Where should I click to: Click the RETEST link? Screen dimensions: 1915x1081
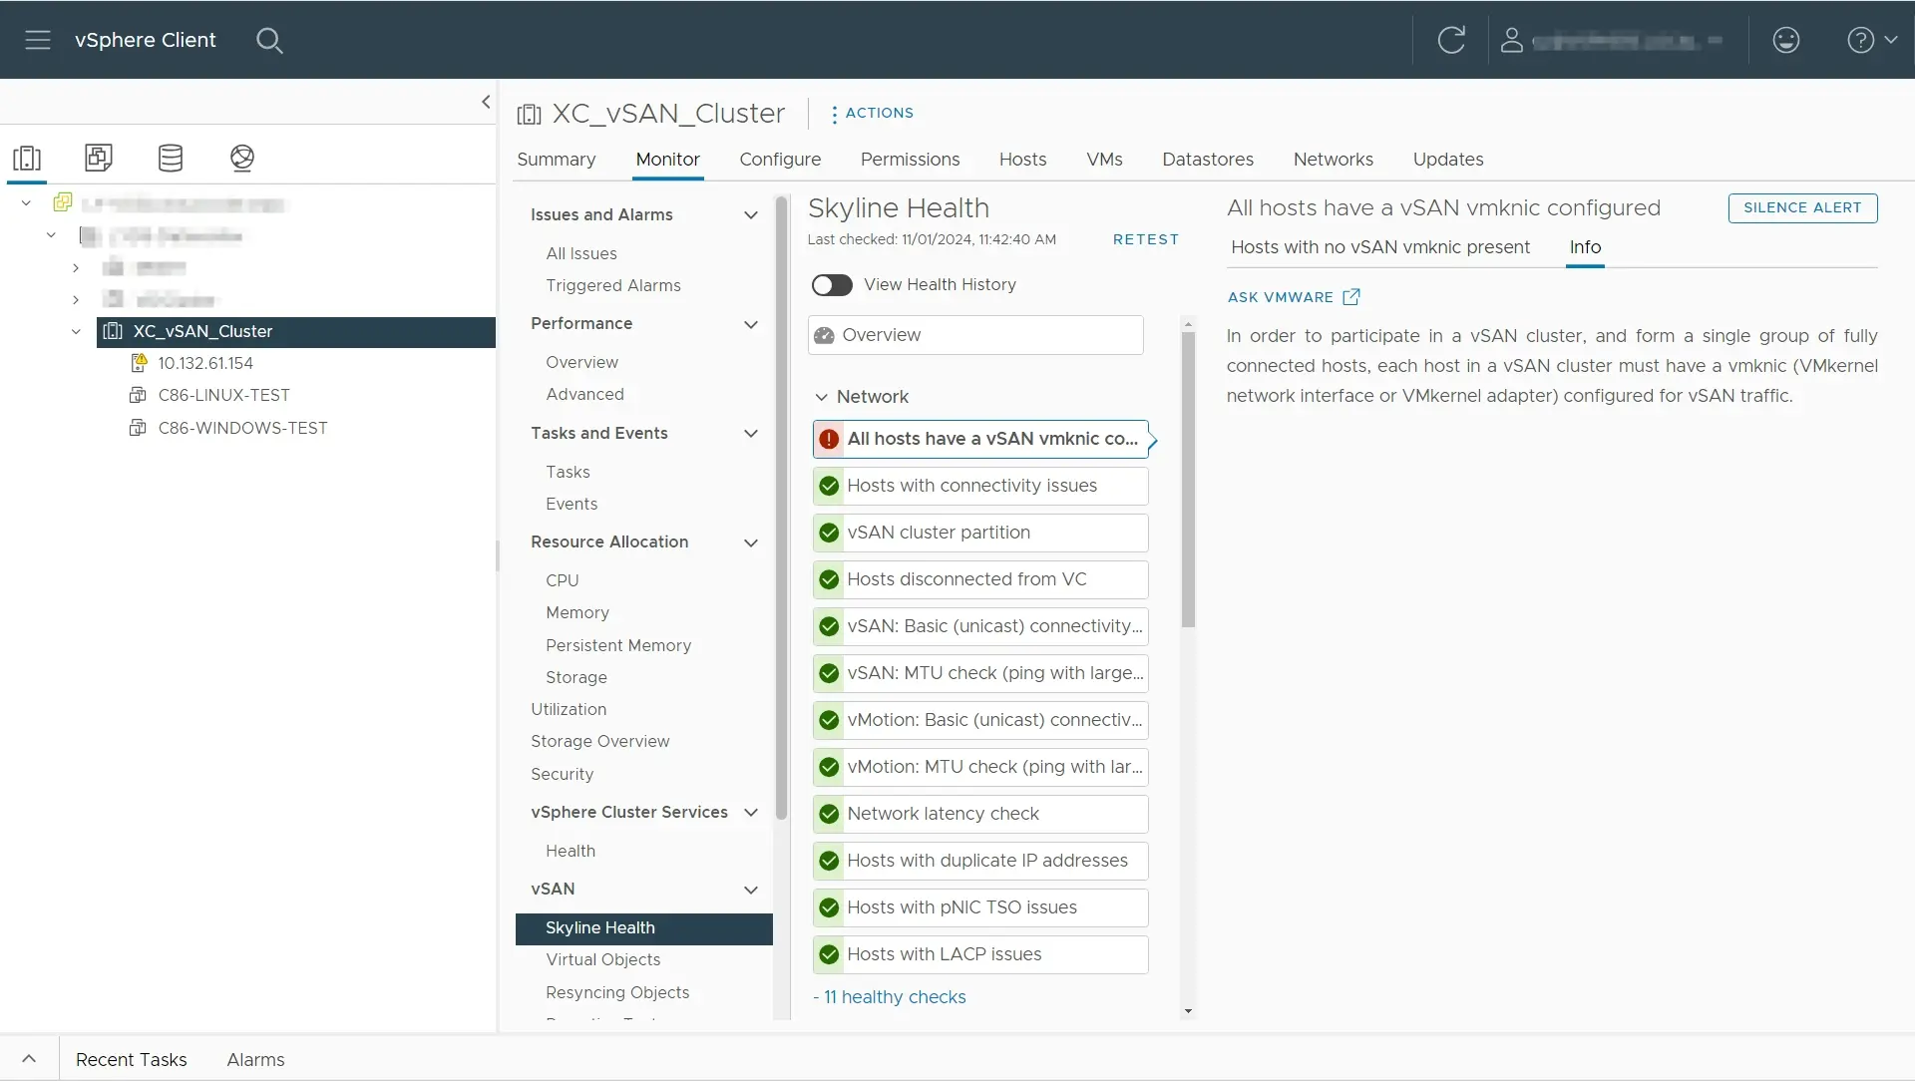click(1145, 239)
